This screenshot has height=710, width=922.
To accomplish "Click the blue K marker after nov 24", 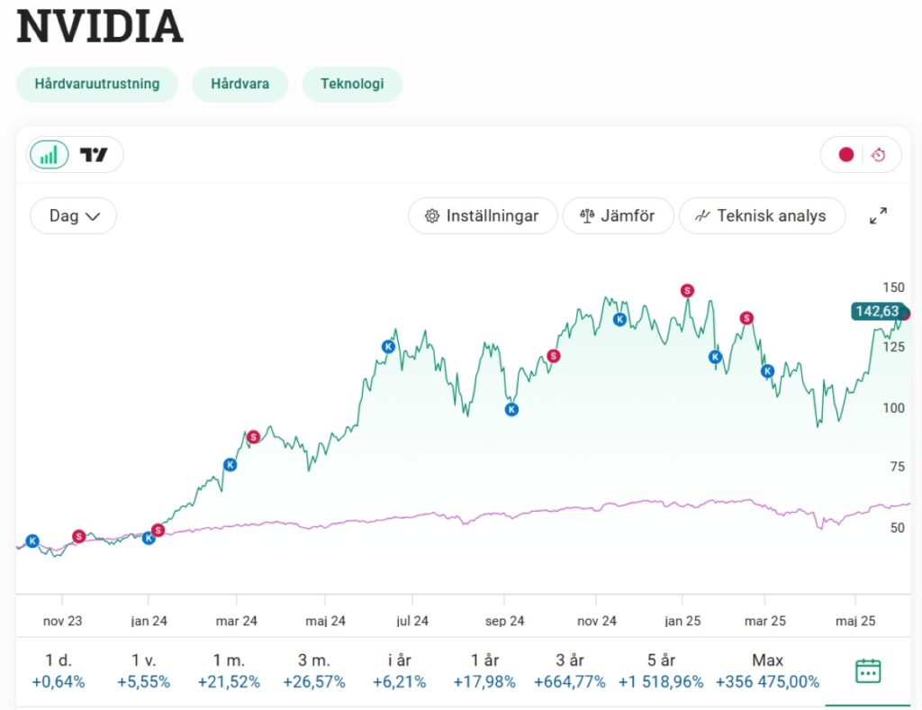I will click(x=619, y=320).
